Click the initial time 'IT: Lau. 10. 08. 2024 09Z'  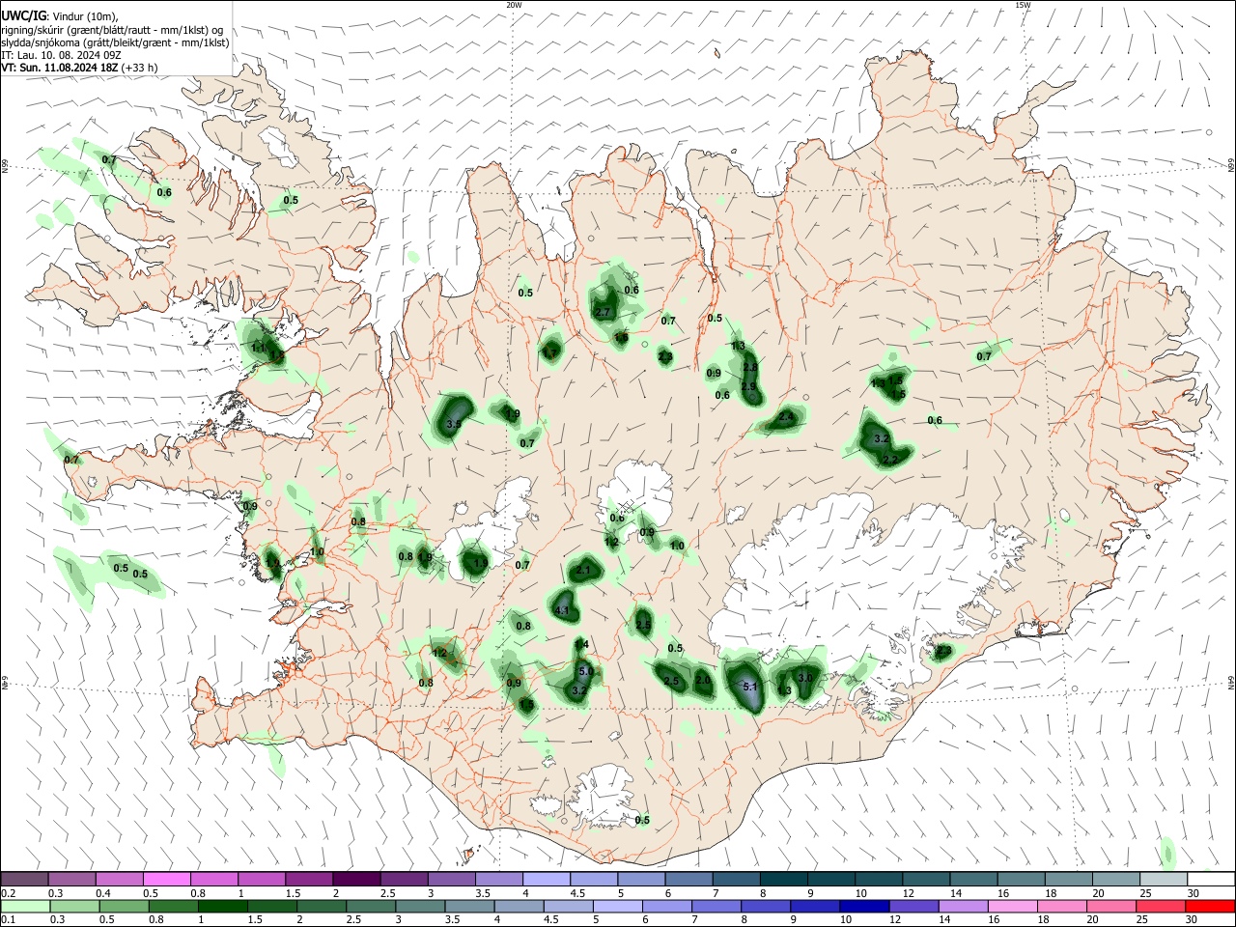click(x=61, y=55)
